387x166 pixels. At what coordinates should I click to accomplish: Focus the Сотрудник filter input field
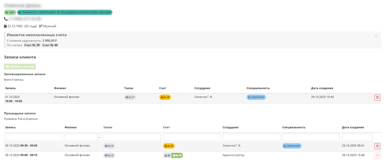tap(251, 138)
